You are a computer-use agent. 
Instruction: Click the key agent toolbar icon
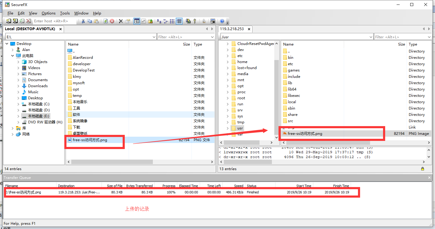195,21
